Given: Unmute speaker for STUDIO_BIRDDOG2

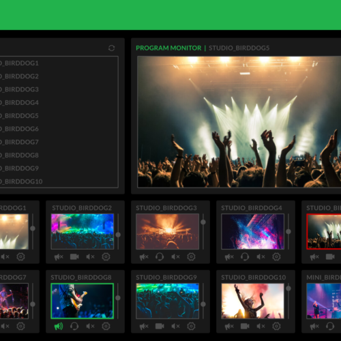Looking at the screenshot, I should click(90, 256).
